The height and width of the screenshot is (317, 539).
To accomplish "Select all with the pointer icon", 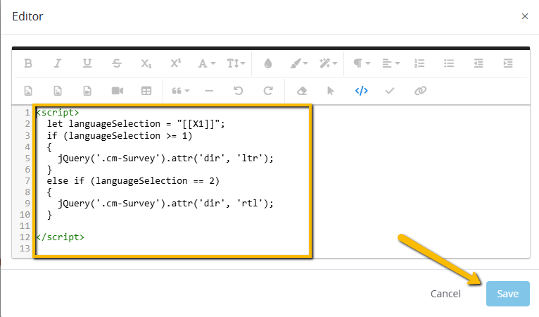I will [x=330, y=91].
